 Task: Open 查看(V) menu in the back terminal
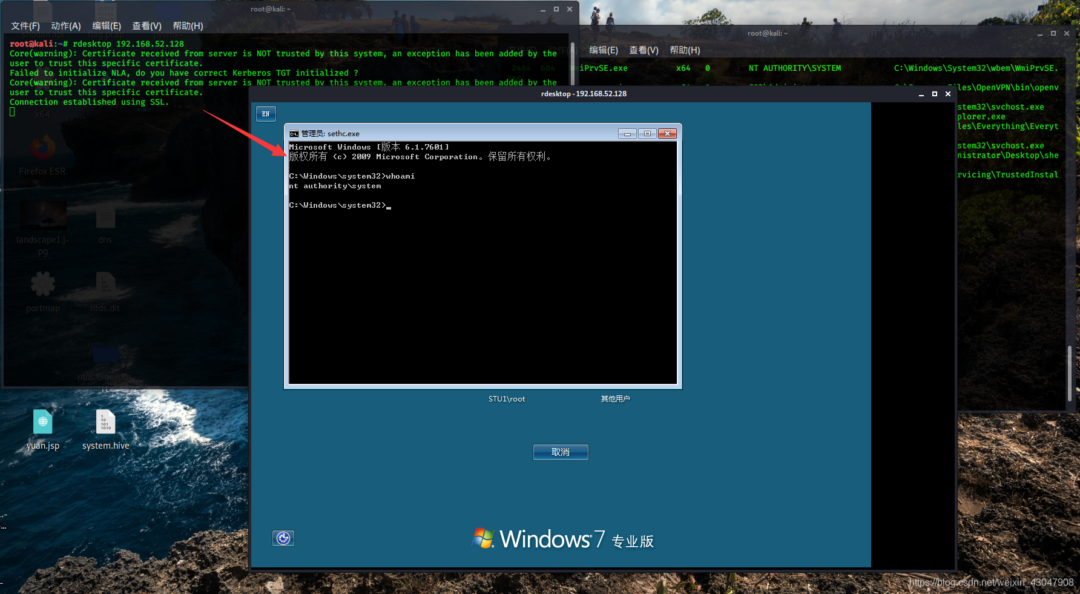pos(644,50)
